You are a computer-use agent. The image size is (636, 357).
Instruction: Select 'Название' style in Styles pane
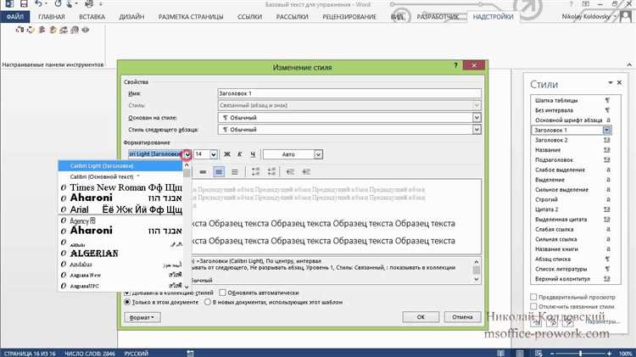point(572,150)
